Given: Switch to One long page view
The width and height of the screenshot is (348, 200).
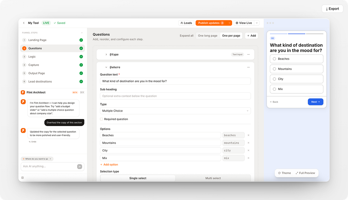Looking at the screenshot, I should click(x=207, y=36).
